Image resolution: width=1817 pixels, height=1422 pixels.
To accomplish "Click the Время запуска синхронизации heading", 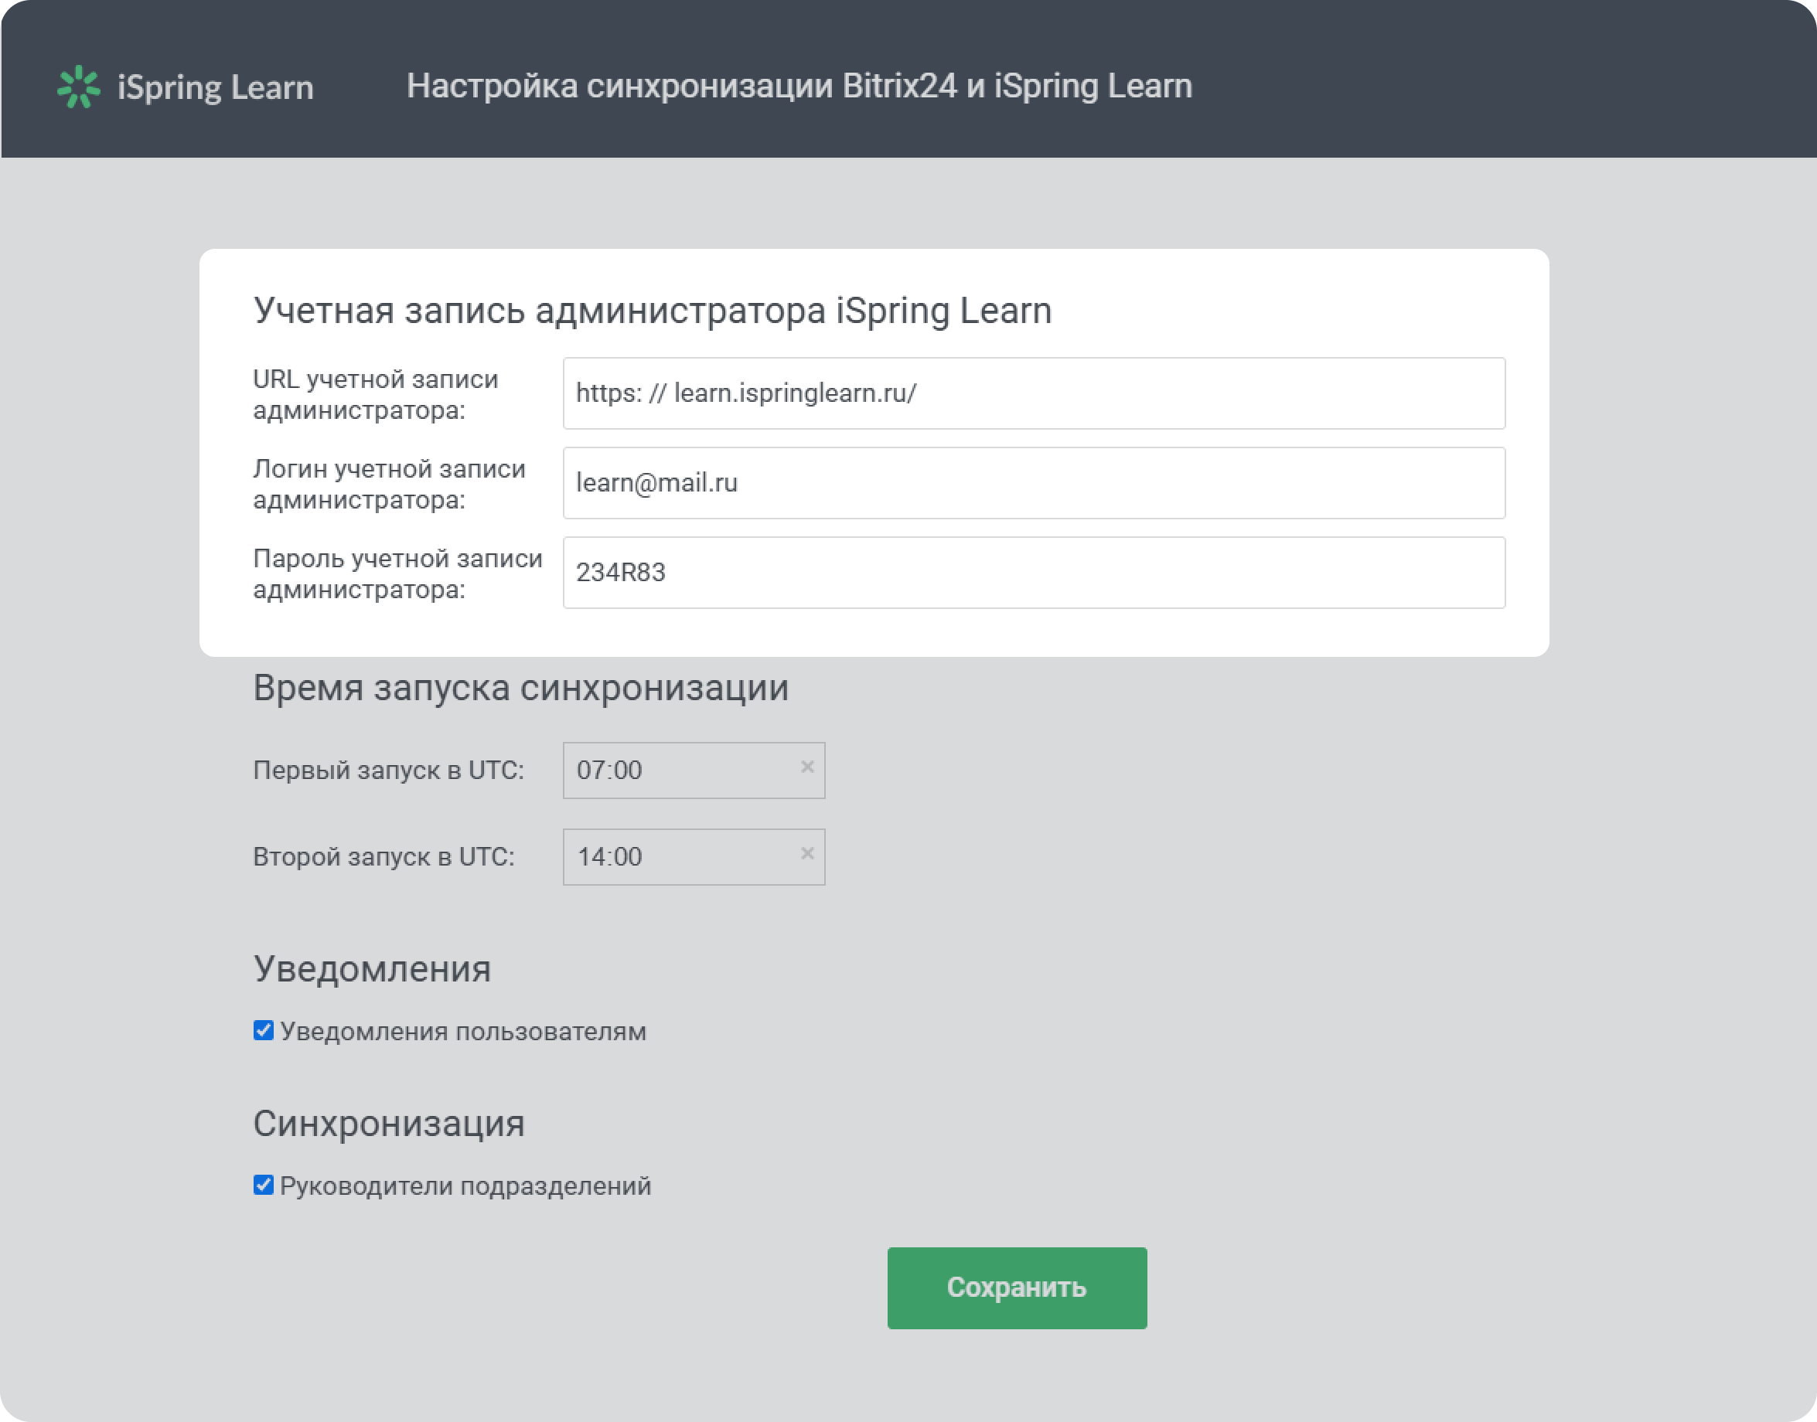I will pos(520,689).
